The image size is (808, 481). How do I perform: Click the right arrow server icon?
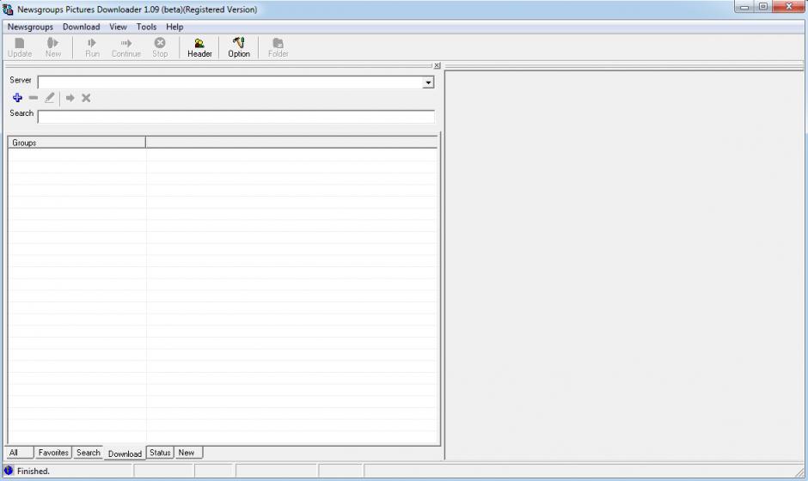click(70, 98)
